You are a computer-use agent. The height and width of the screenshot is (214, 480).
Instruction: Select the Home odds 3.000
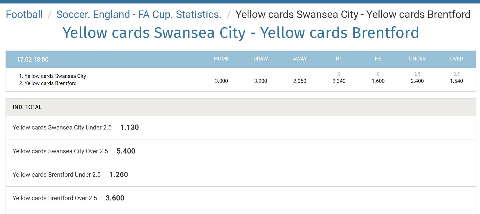coord(221,81)
